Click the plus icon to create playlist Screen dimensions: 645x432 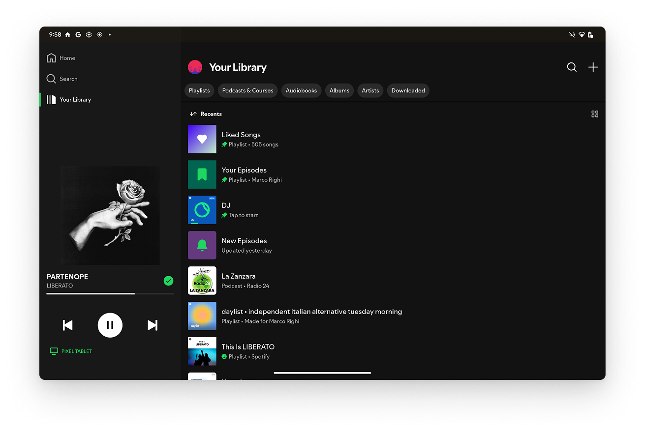(593, 67)
